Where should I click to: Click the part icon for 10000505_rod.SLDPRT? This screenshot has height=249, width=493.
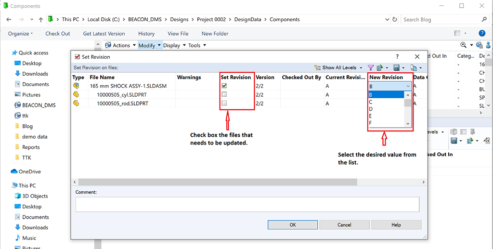click(x=76, y=103)
